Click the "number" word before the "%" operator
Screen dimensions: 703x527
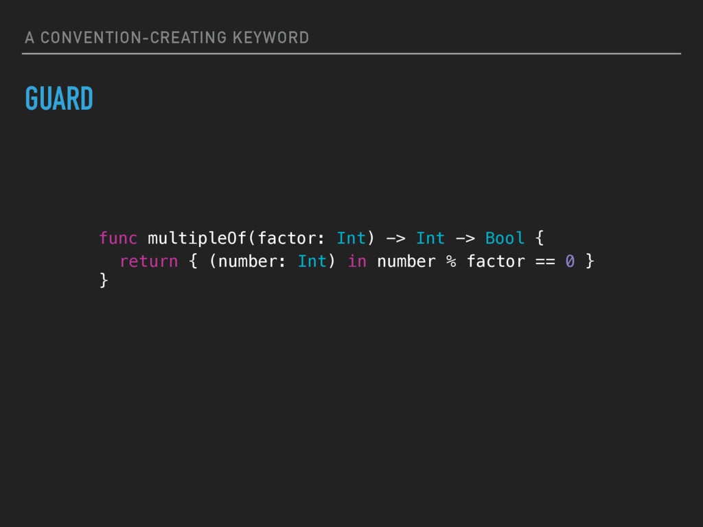click(x=406, y=261)
